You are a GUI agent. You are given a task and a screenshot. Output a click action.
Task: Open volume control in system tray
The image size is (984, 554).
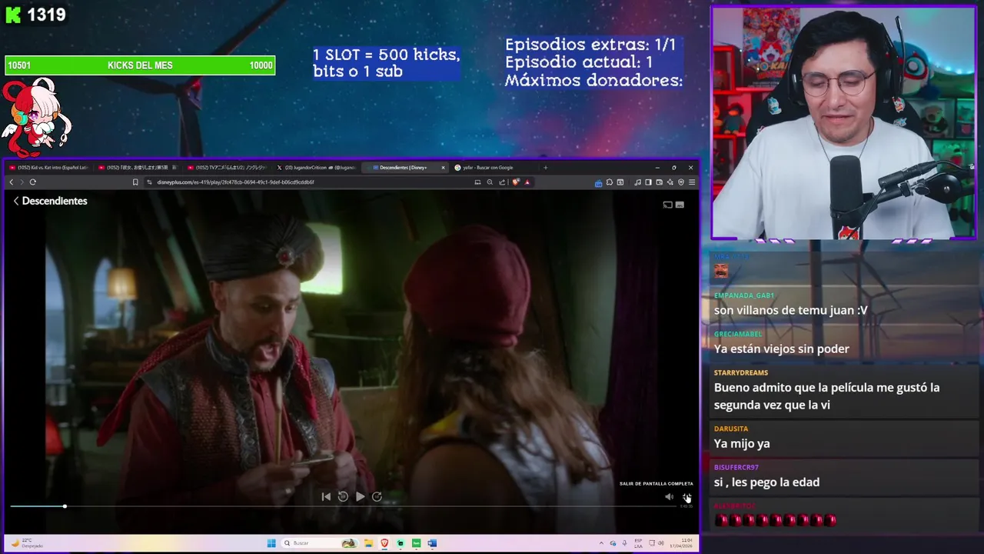(660, 542)
